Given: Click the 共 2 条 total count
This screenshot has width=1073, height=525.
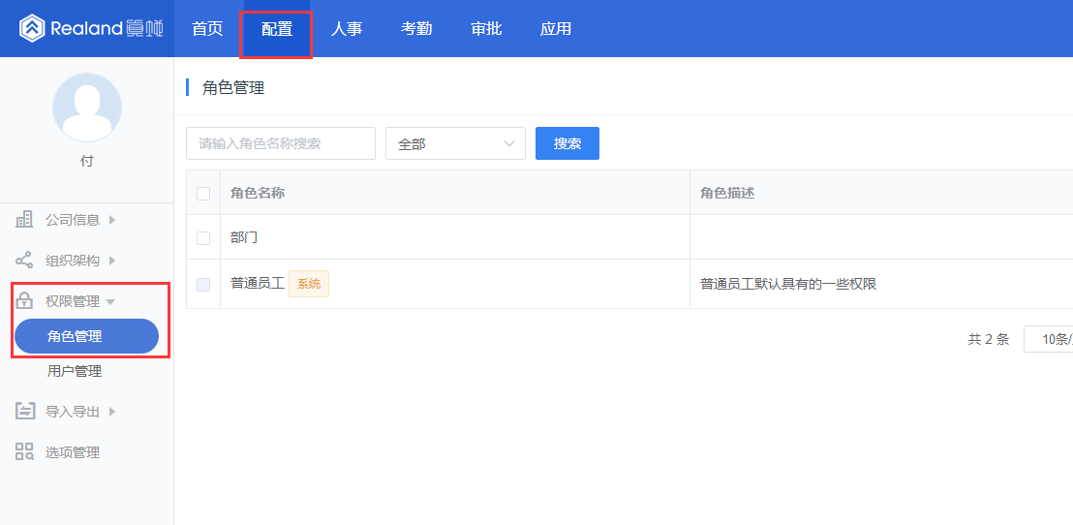Looking at the screenshot, I should (x=989, y=339).
